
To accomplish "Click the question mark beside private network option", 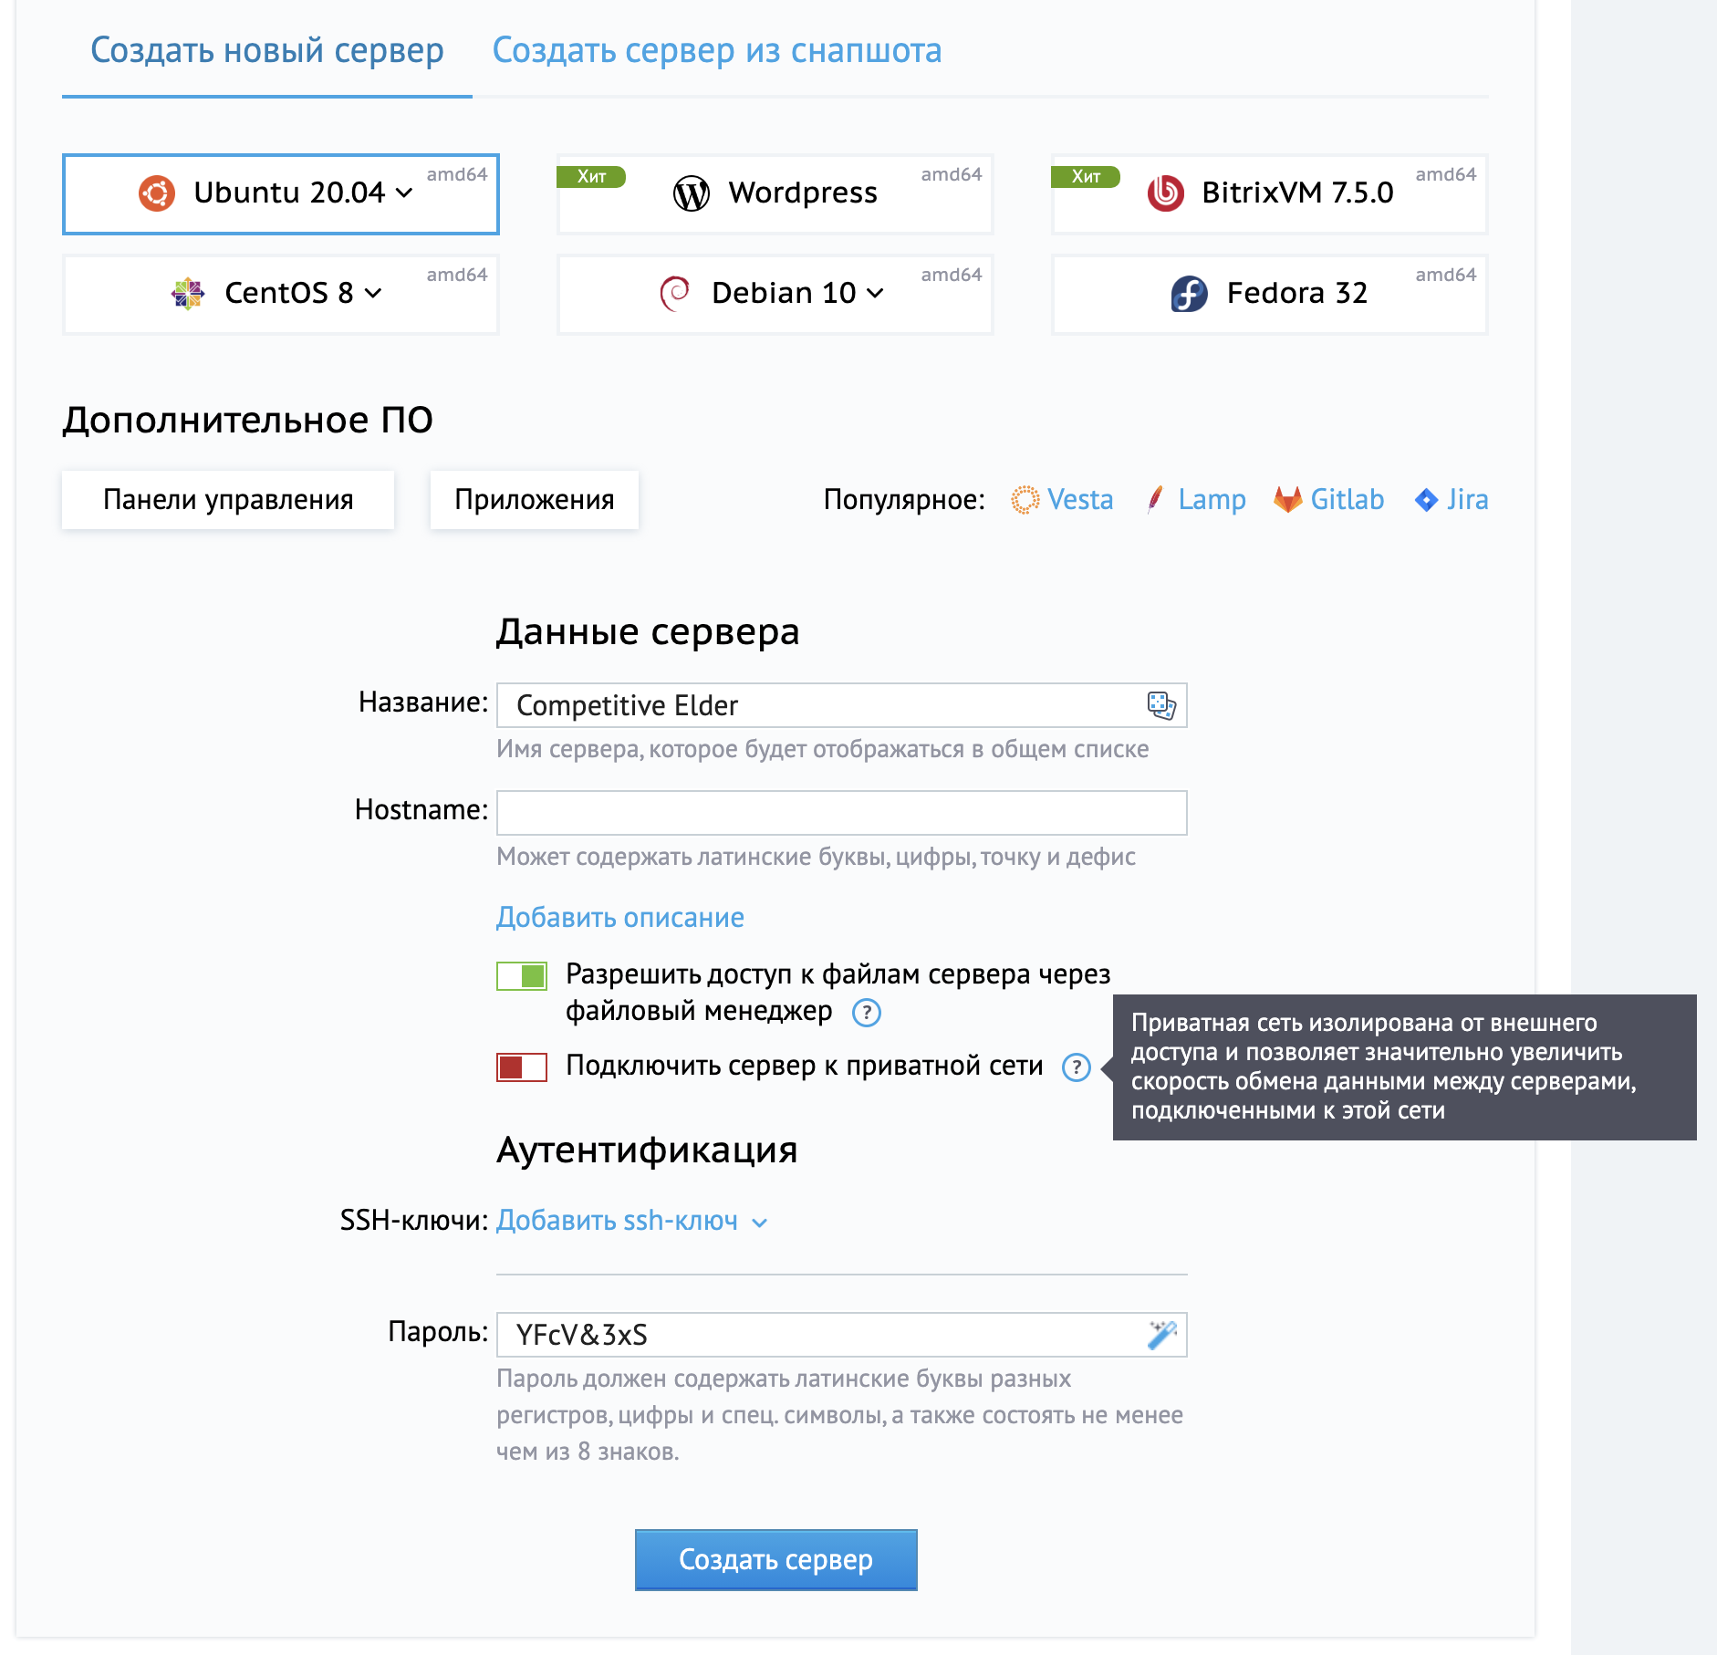I will point(1077,1067).
